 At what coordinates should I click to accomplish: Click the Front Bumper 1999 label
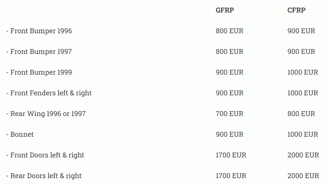(x=39, y=72)
